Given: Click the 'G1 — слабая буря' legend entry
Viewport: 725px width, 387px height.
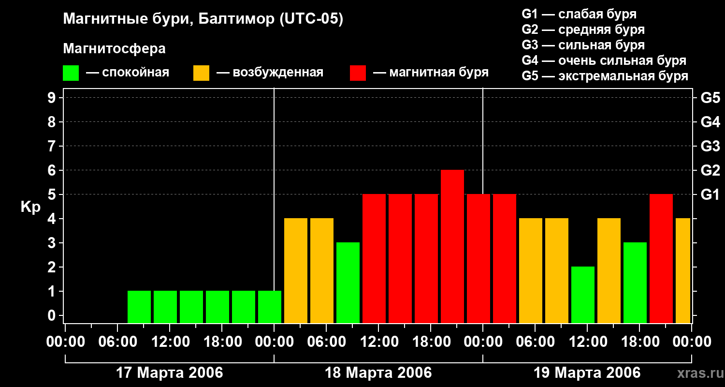Looking at the screenshot, I should click(x=579, y=14).
